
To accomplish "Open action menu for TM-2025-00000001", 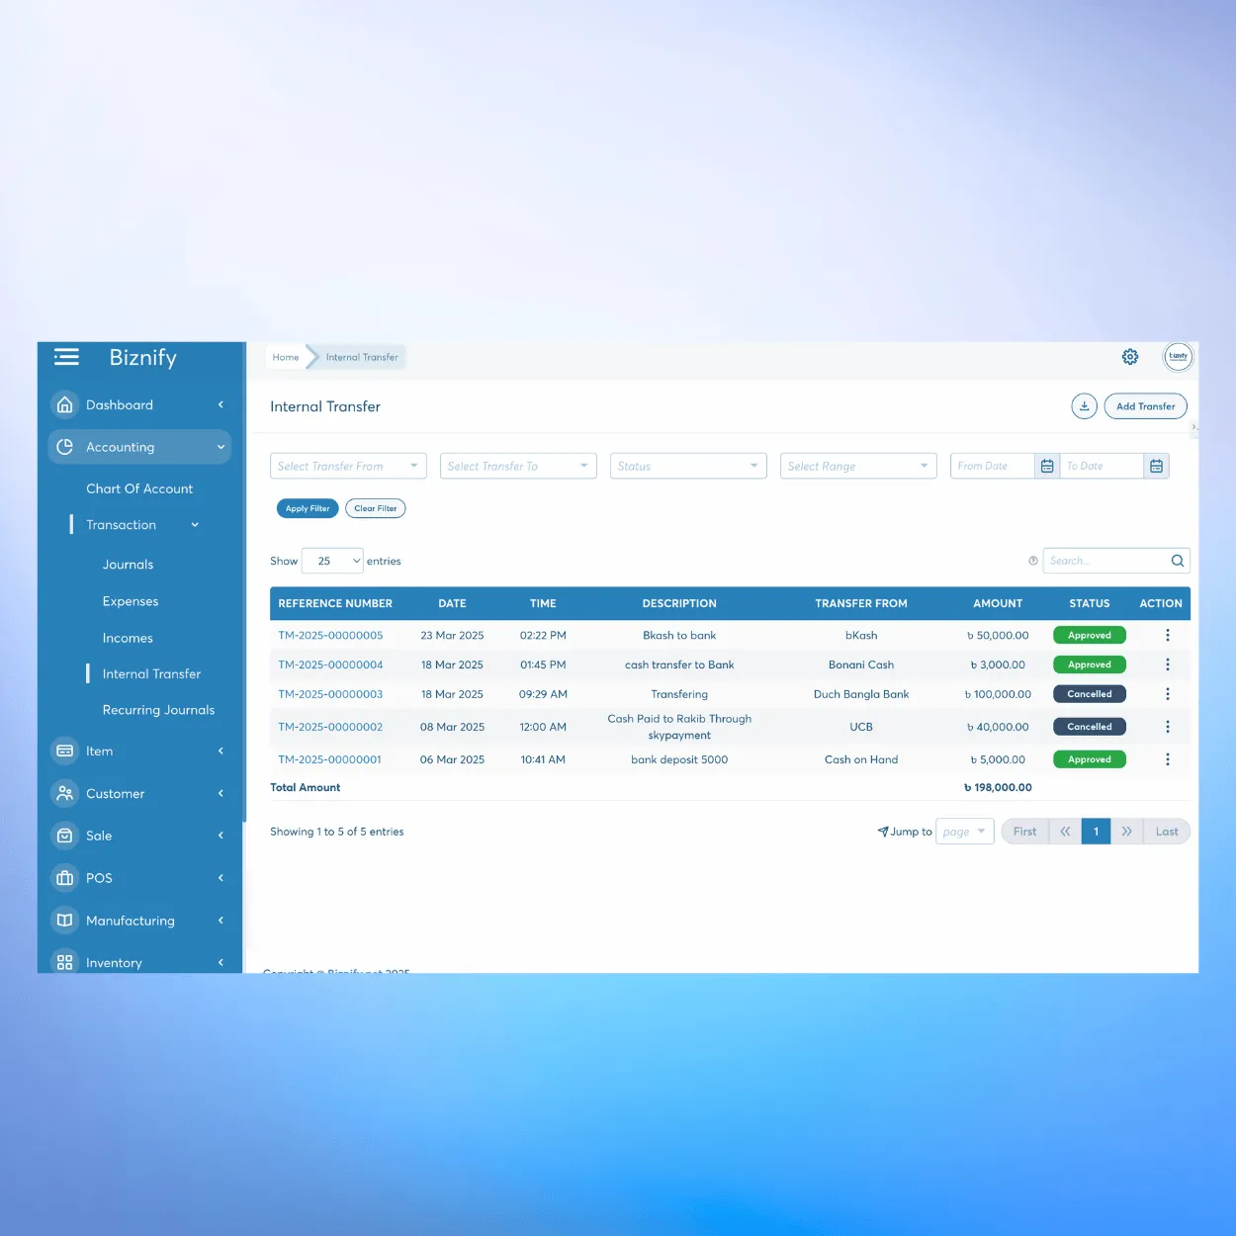I will point(1167,759).
